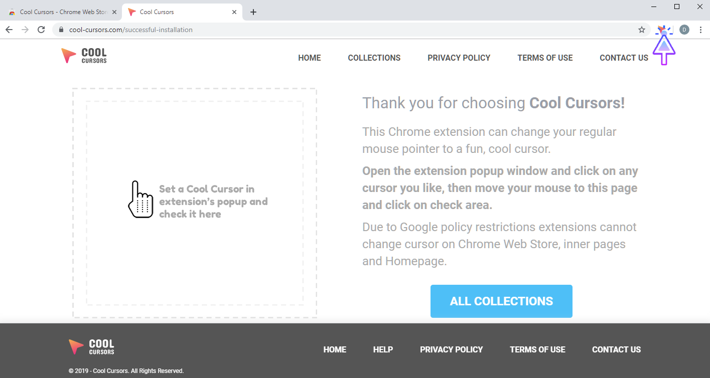This screenshot has height=378, width=710.
Task: Open a new browser tab
Action: pos(253,12)
